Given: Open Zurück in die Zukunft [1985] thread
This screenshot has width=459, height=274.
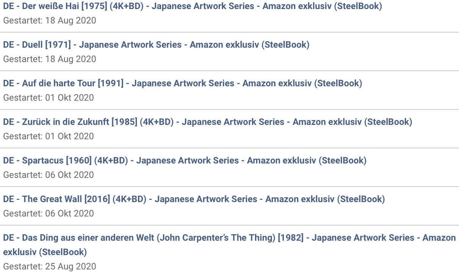Looking at the screenshot, I should [208, 122].
